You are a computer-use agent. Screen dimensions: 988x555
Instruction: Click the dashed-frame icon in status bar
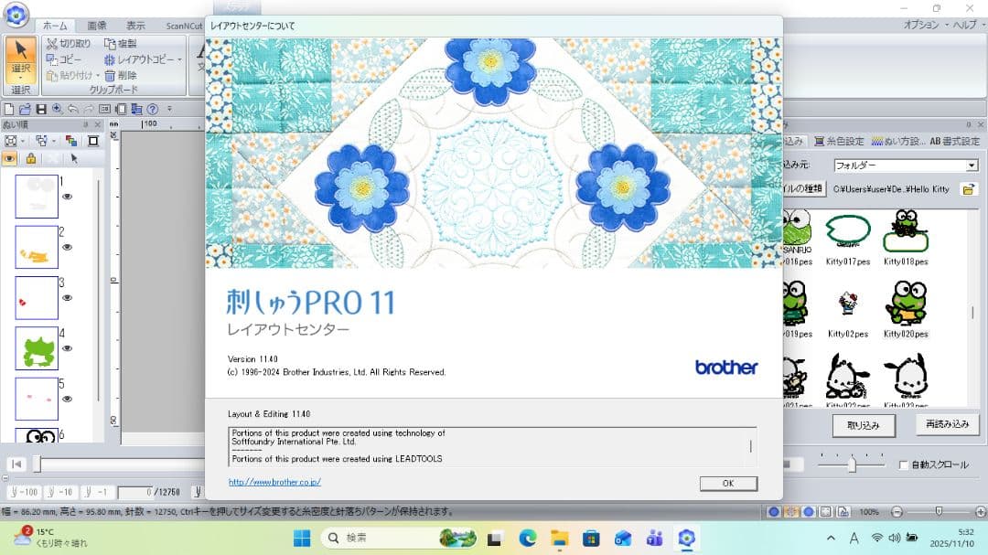(826, 511)
